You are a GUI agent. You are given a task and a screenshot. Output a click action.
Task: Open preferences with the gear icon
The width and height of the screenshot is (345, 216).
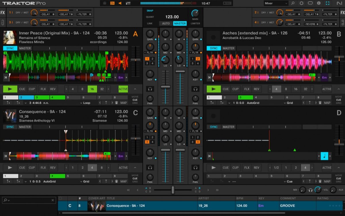301,3
